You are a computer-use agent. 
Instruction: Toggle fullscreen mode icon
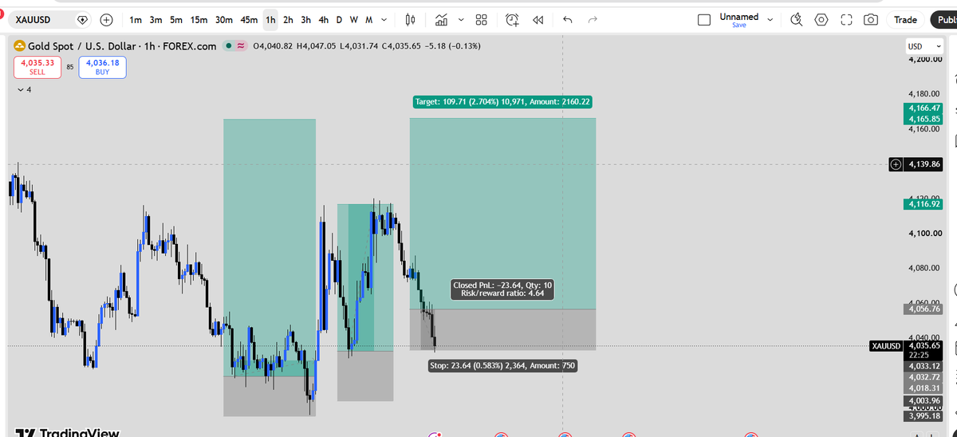pyautogui.click(x=847, y=20)
